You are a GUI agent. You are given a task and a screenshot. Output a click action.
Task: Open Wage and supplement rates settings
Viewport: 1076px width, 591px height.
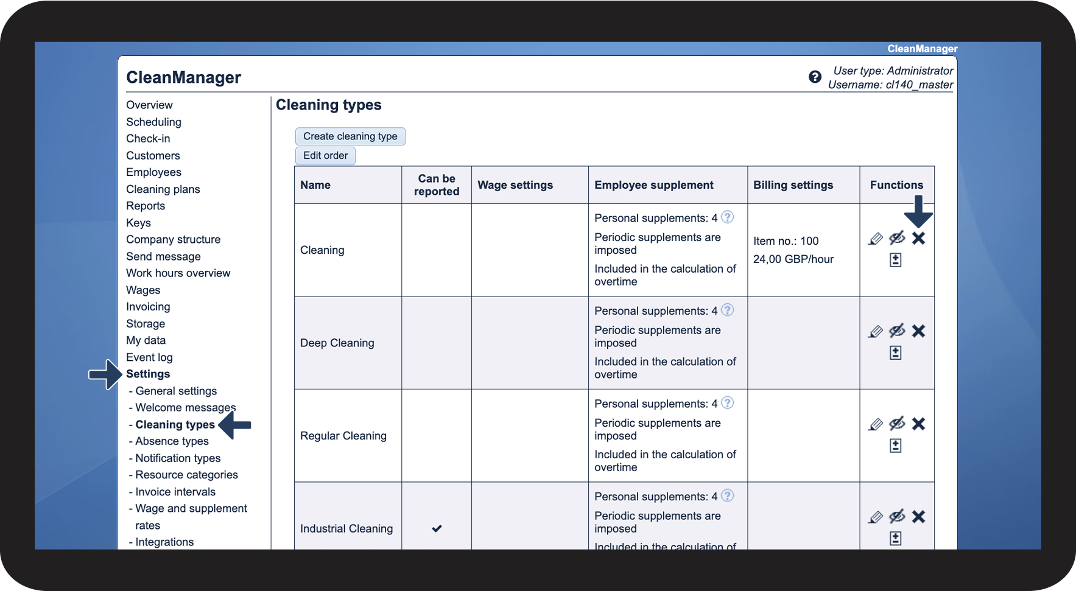191,509
